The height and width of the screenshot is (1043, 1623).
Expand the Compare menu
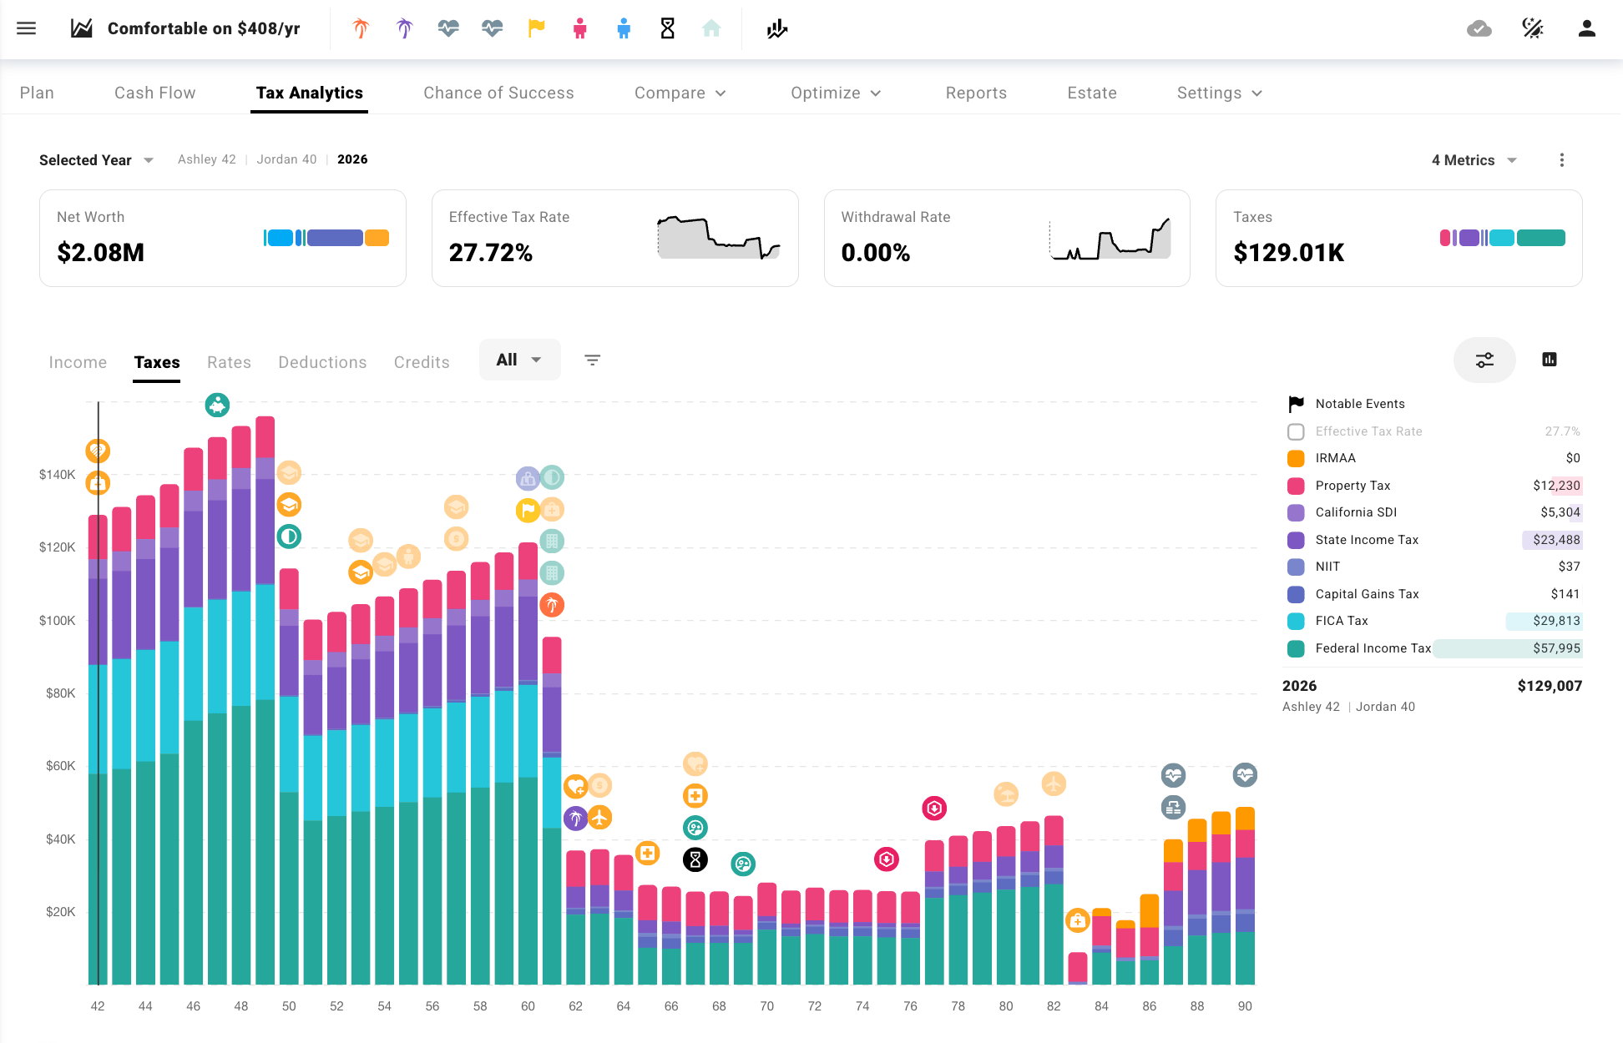tap(680, 93)
